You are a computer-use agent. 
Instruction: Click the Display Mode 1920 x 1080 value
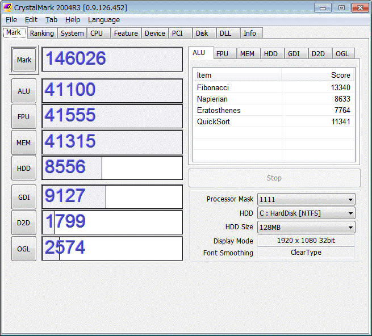click(x=306, y=241)
